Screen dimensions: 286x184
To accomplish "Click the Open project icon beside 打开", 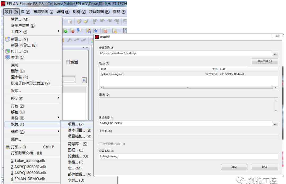I will [7, 51].
